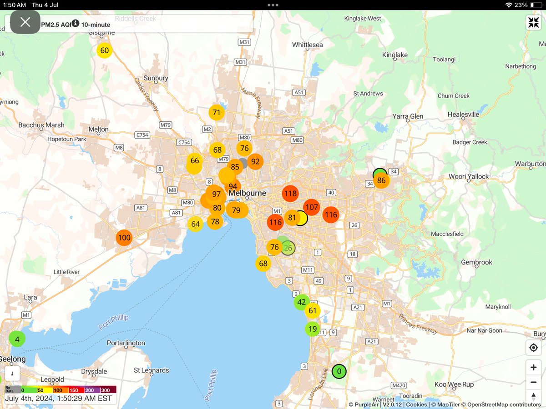Open the sensor marker reading 64
The image size is (546, 409).
(195, 224)
